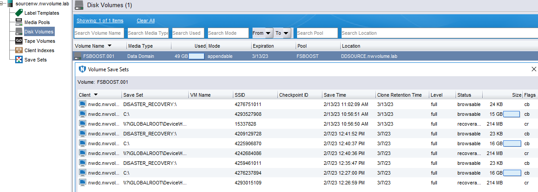Image resolution: width=538 pixels, height=192 pixels.
Task: Click client icon for SSID 4293015109 row
Action: click(82, 183)
